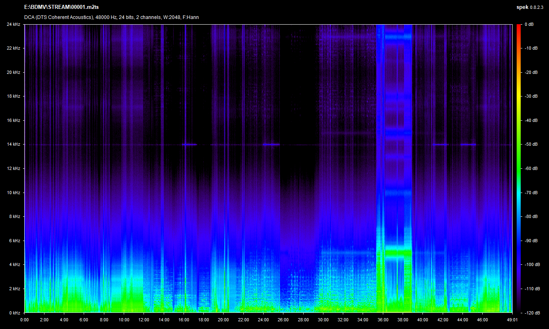Click the dark silent region around 28:00 at 16 kHz
Viewport: 549px width, 329px height.
(303, 120)
